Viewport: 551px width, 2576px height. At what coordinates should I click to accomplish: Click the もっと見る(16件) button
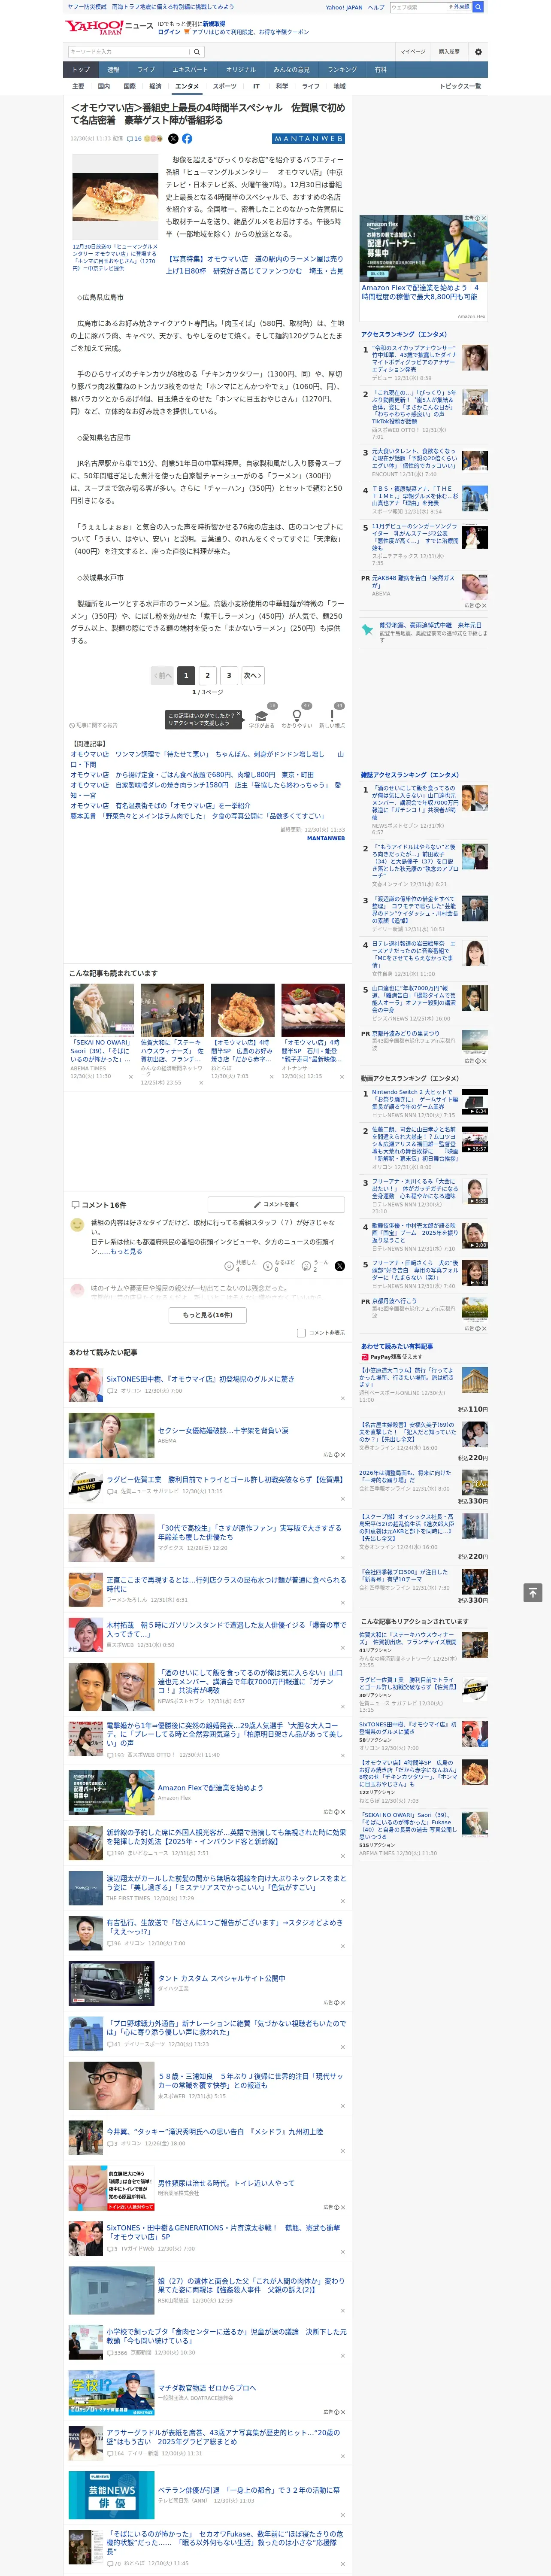pos(208,1315)
